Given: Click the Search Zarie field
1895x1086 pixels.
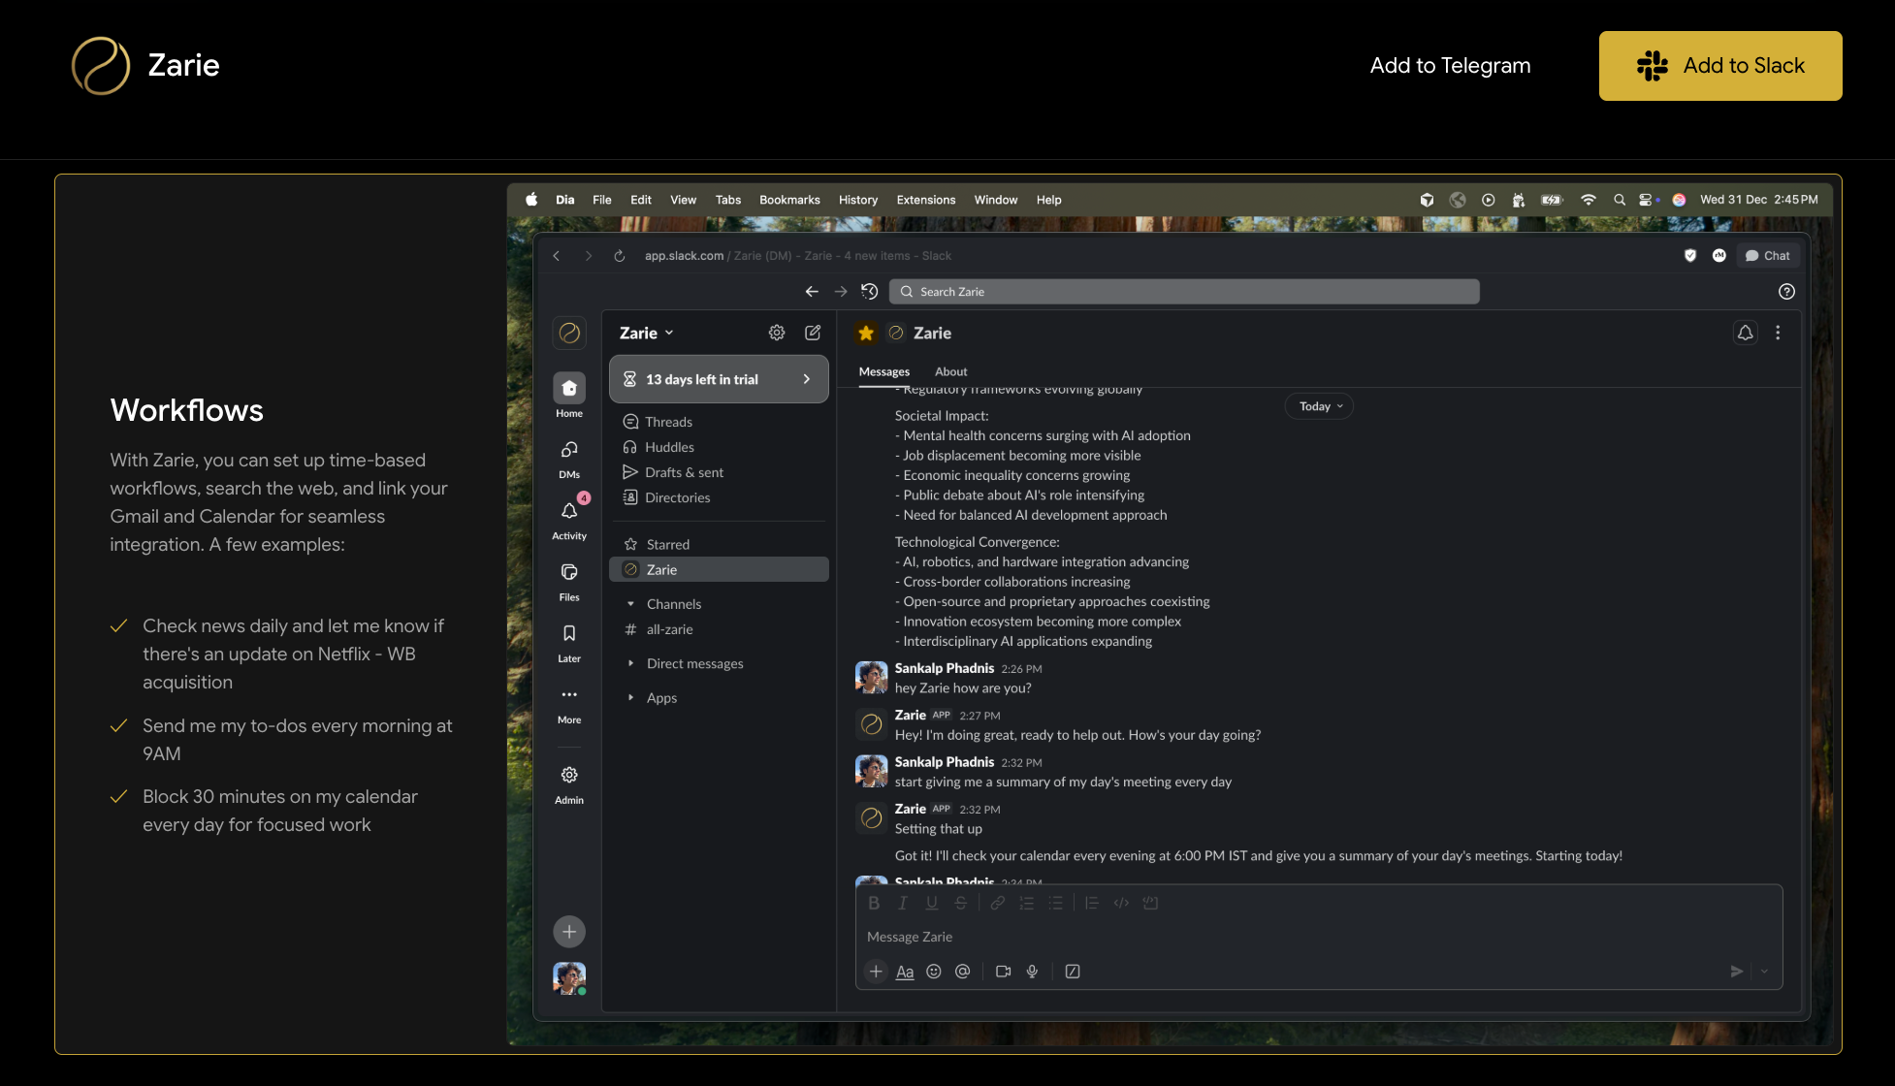Looking at the screenshot, I should coord(1183,292).
